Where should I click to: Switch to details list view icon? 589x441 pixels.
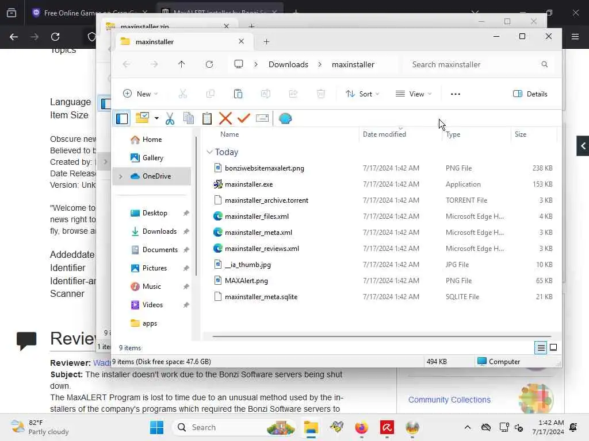tap(541, 347)
